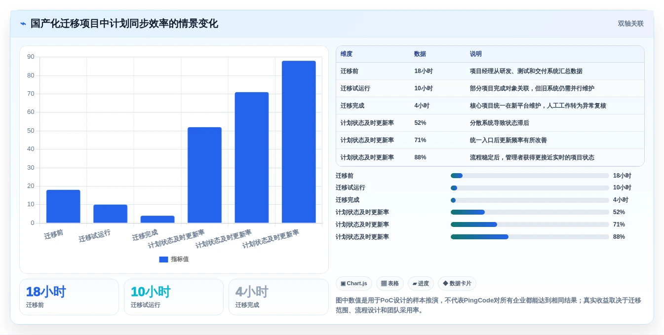Click the 迁移完成 x-axis label
The width and height of the screenshot is (664, 335).
[x=145, y=235]
